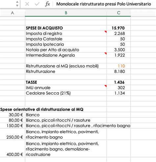This screenshot has height=162, width=156.
Task: Select column A header
Action: (13, 13)
